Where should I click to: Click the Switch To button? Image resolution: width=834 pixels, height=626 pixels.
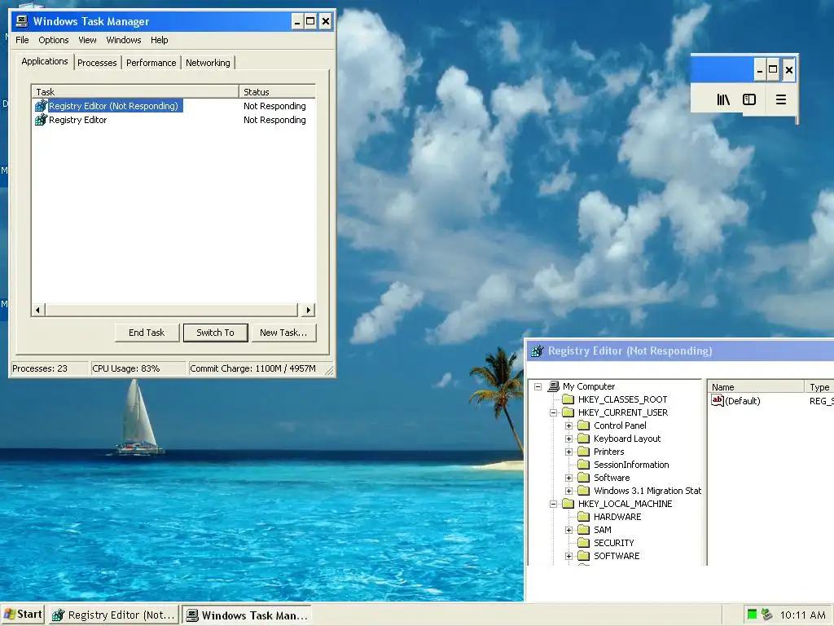click(215, 333)
